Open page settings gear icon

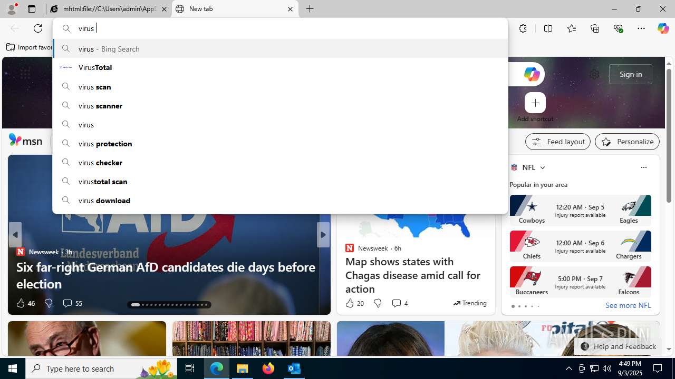[x=594, y=74]
